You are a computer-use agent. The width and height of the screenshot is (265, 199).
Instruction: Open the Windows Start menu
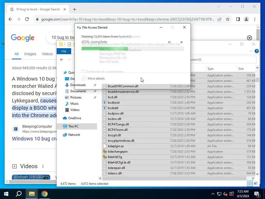[x=6, y=194]
